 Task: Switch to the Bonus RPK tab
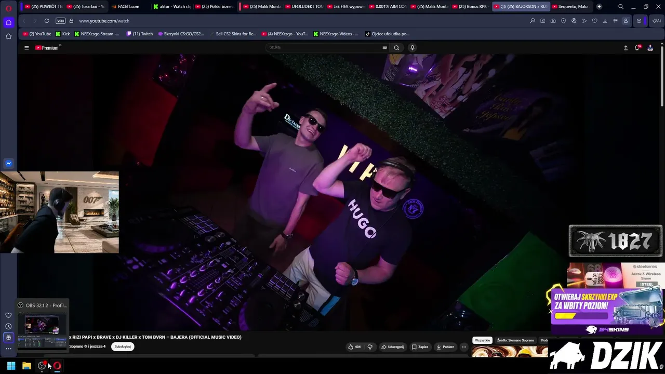click(470, 6)
